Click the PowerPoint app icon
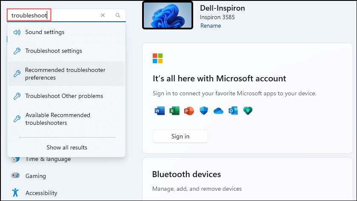 pyautogui.click(x=189, y=111)
